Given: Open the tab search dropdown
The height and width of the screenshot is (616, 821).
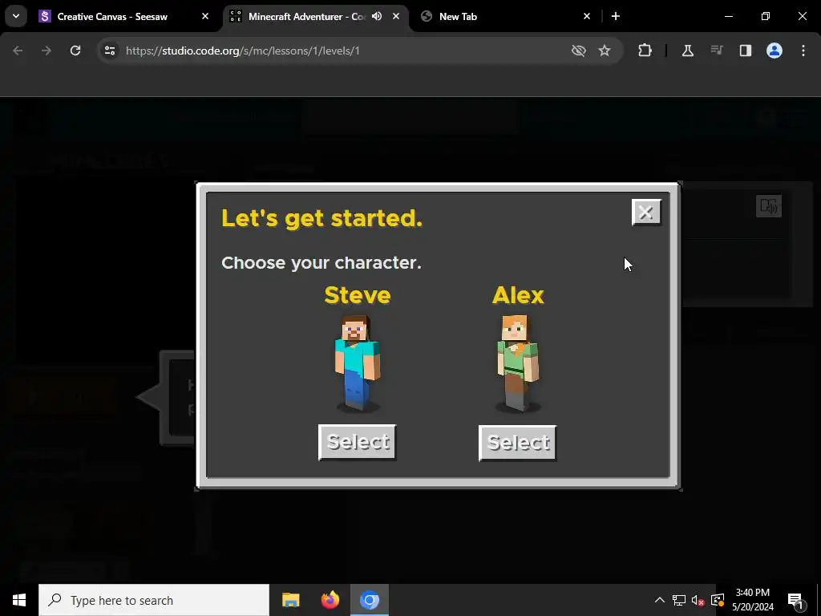Looking at the screenshot, I should pos(16,16).
